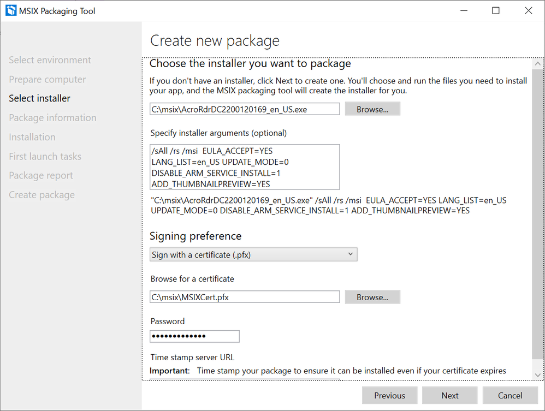The height and width of the screenshot is (411, 545).
Task: Go to the Select installer step
Action: [x=39, y=98]
